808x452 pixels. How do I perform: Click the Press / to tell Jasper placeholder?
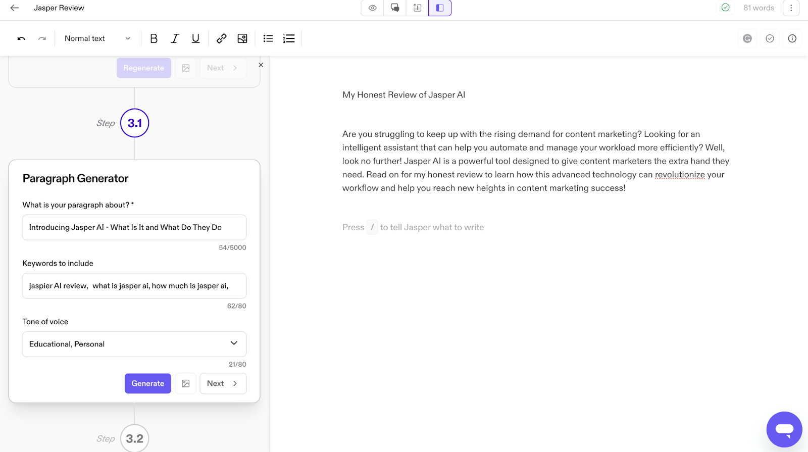413,227
